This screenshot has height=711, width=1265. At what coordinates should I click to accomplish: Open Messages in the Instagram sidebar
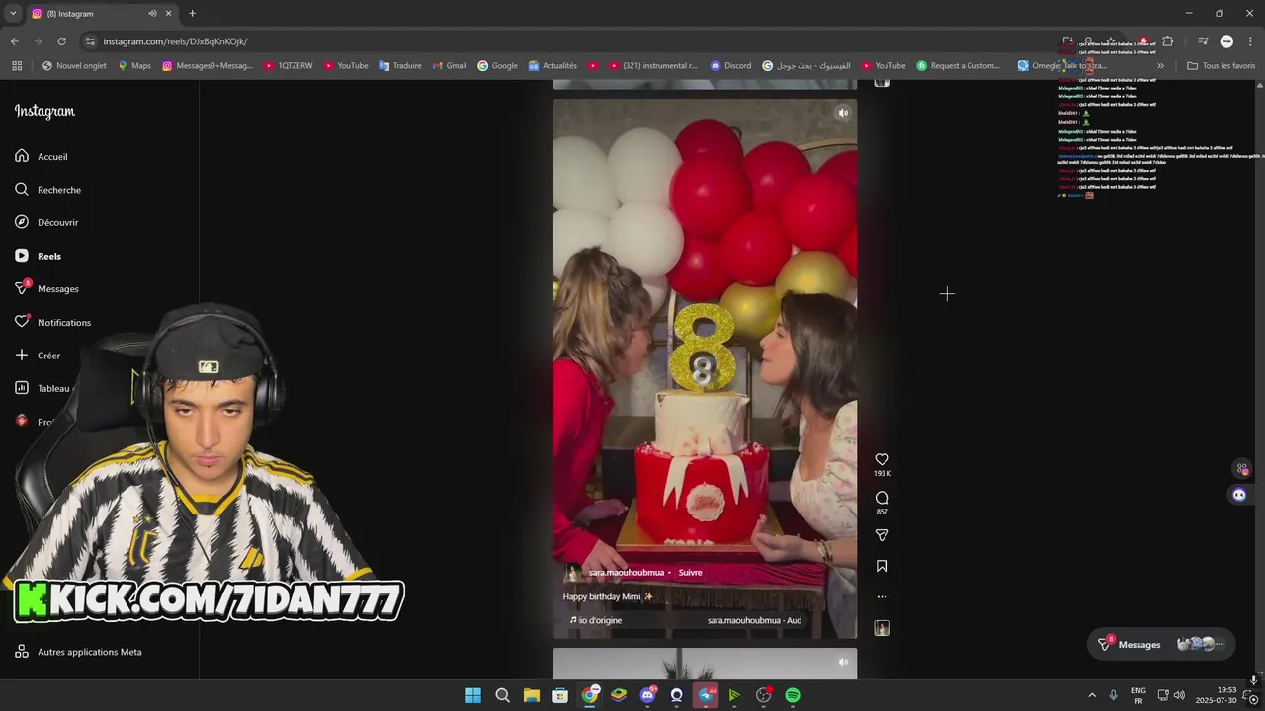click(46, 288)
